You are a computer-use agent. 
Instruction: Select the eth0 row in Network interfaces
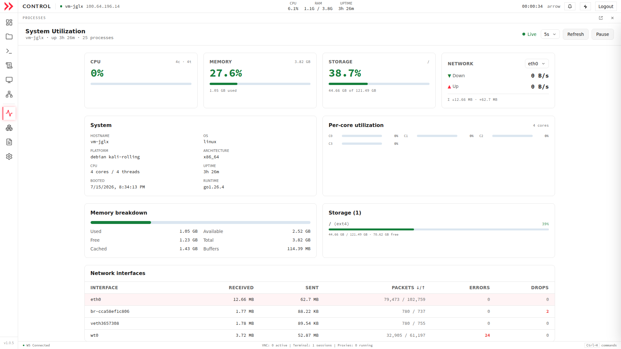pyautogui.click(x=320, y=300)
